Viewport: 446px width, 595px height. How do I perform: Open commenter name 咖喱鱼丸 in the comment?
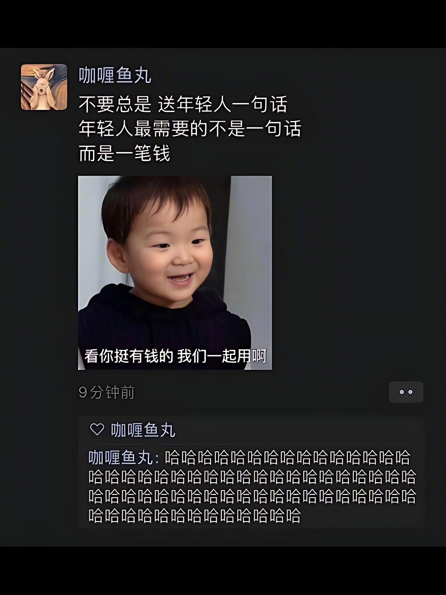(x=121, y=458)
